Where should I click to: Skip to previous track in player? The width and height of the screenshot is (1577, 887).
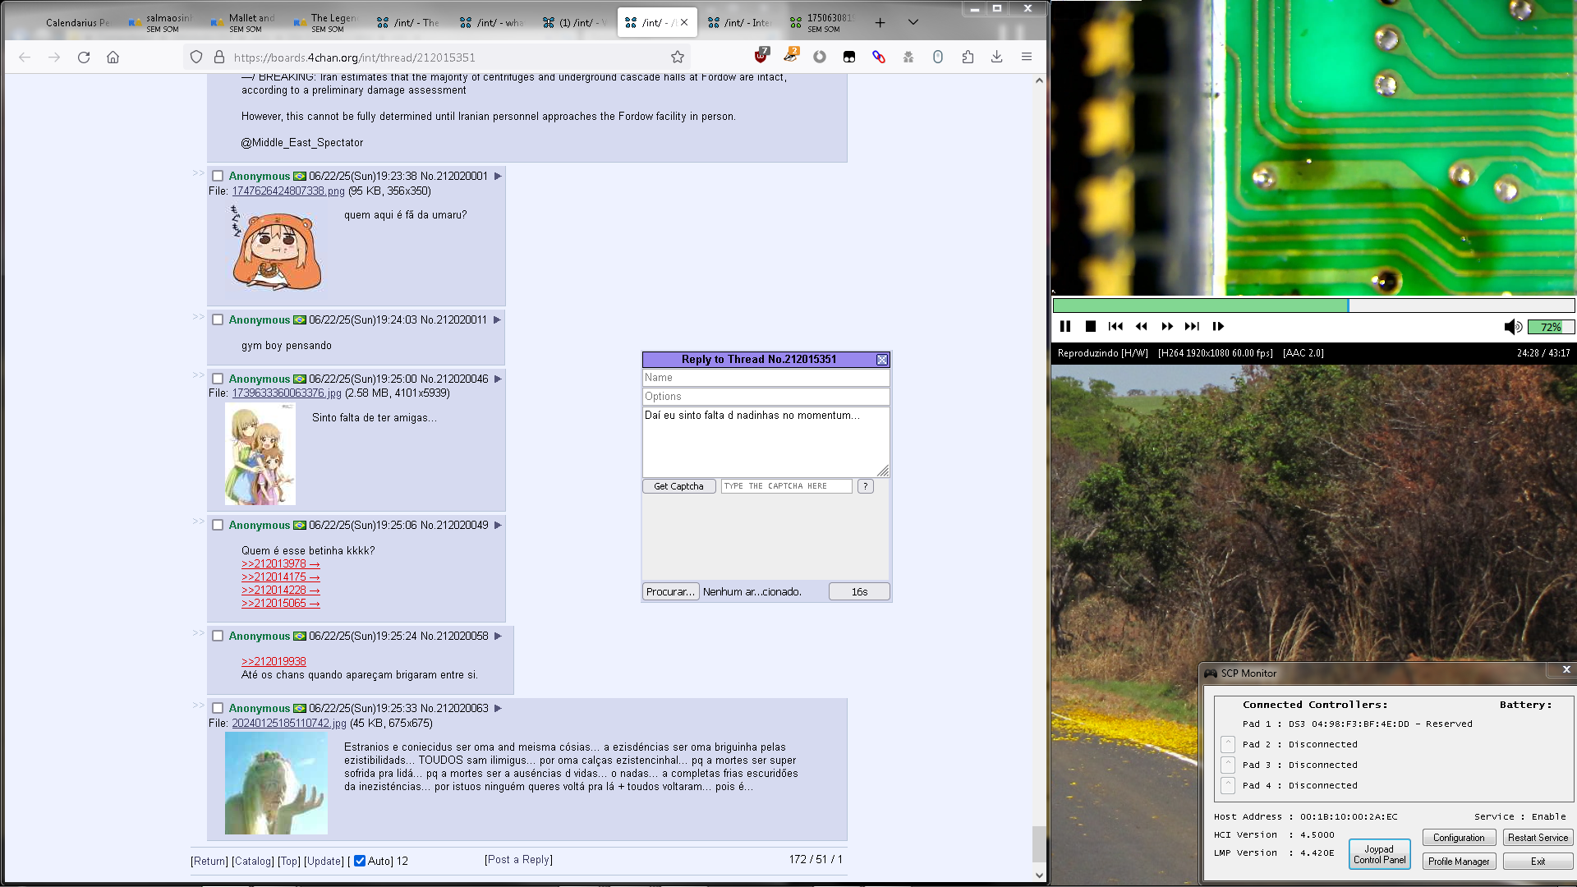click(1115, 327)
